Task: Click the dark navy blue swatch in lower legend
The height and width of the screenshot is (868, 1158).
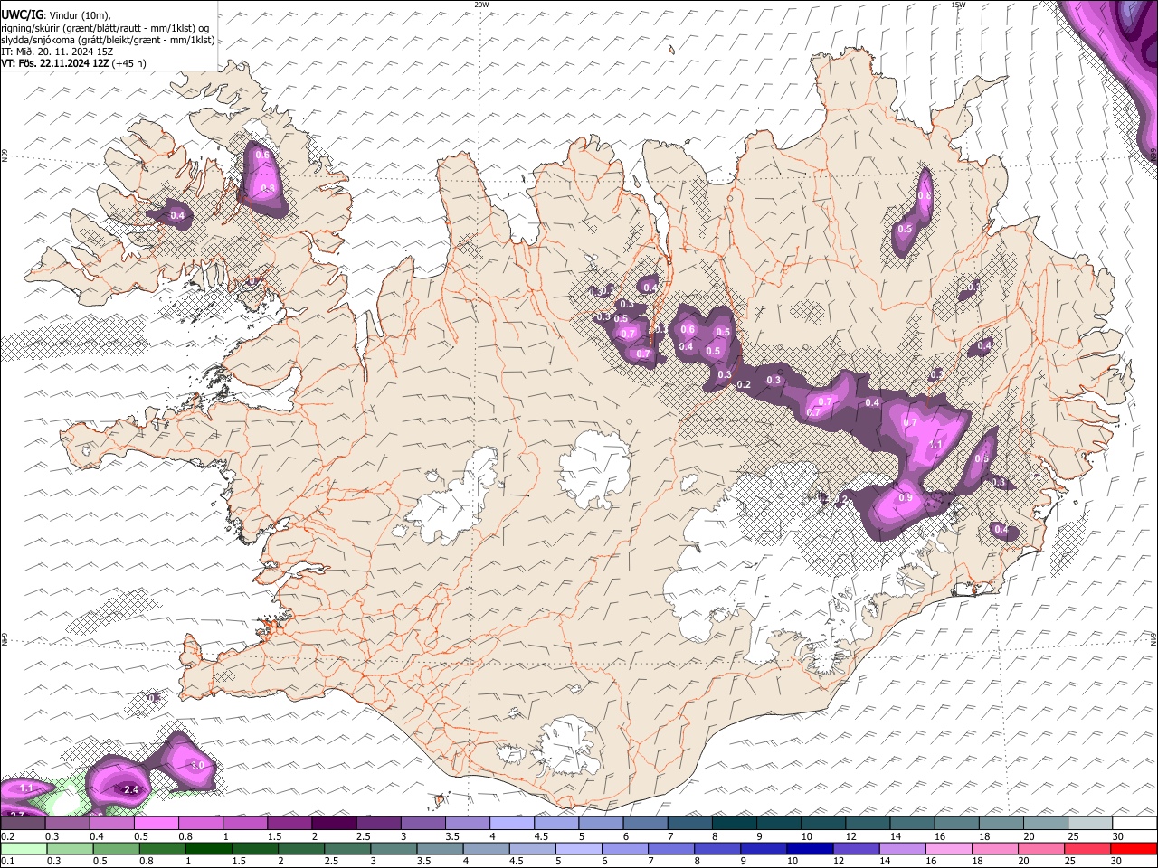Action: click(809, 848)
